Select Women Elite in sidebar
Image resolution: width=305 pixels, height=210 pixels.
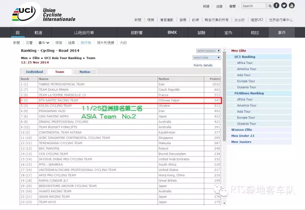pos(242,130)
